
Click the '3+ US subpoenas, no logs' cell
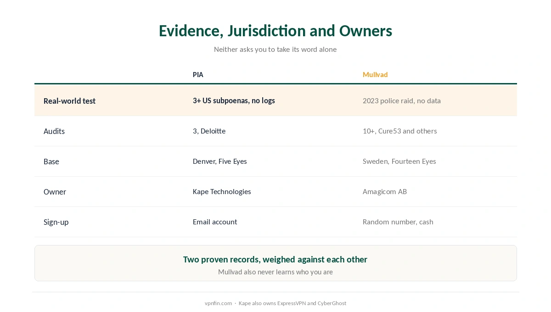pos(234,100)
